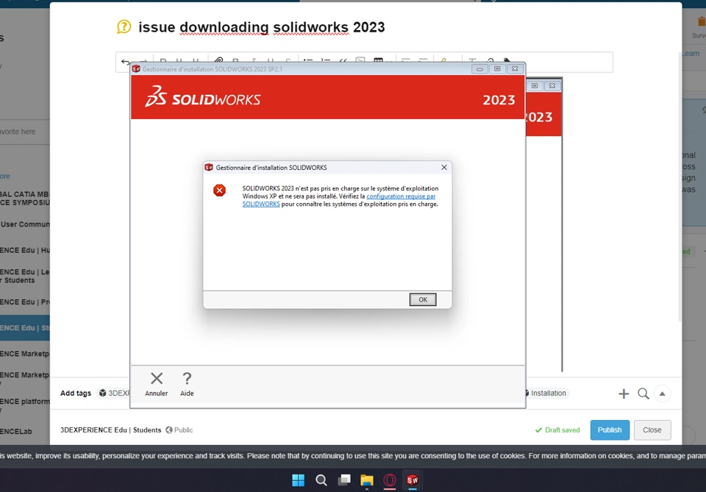Click the Learn link on right edge
The width and height of the screenshot is (706, 492).
coord(691,53)
